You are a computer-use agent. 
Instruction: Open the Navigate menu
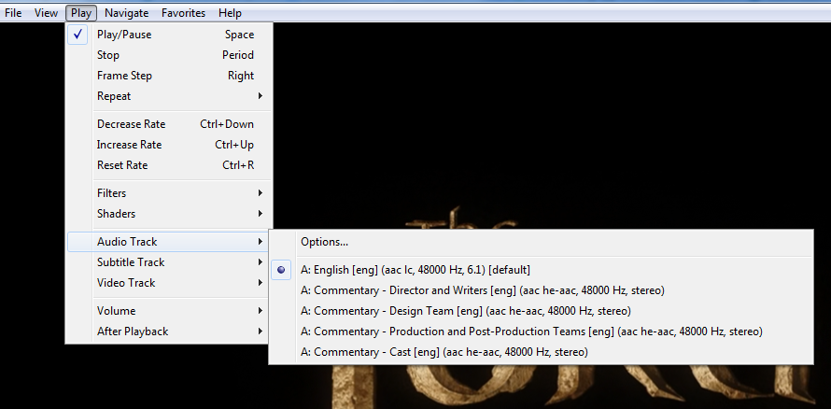coord(127,13)
